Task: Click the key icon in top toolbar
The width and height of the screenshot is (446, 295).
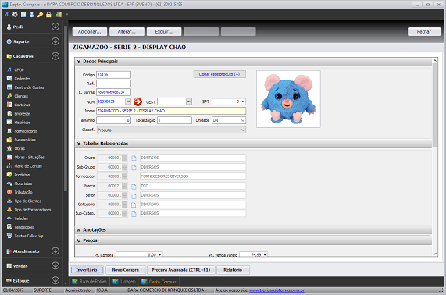Action: tap(40, 15)
